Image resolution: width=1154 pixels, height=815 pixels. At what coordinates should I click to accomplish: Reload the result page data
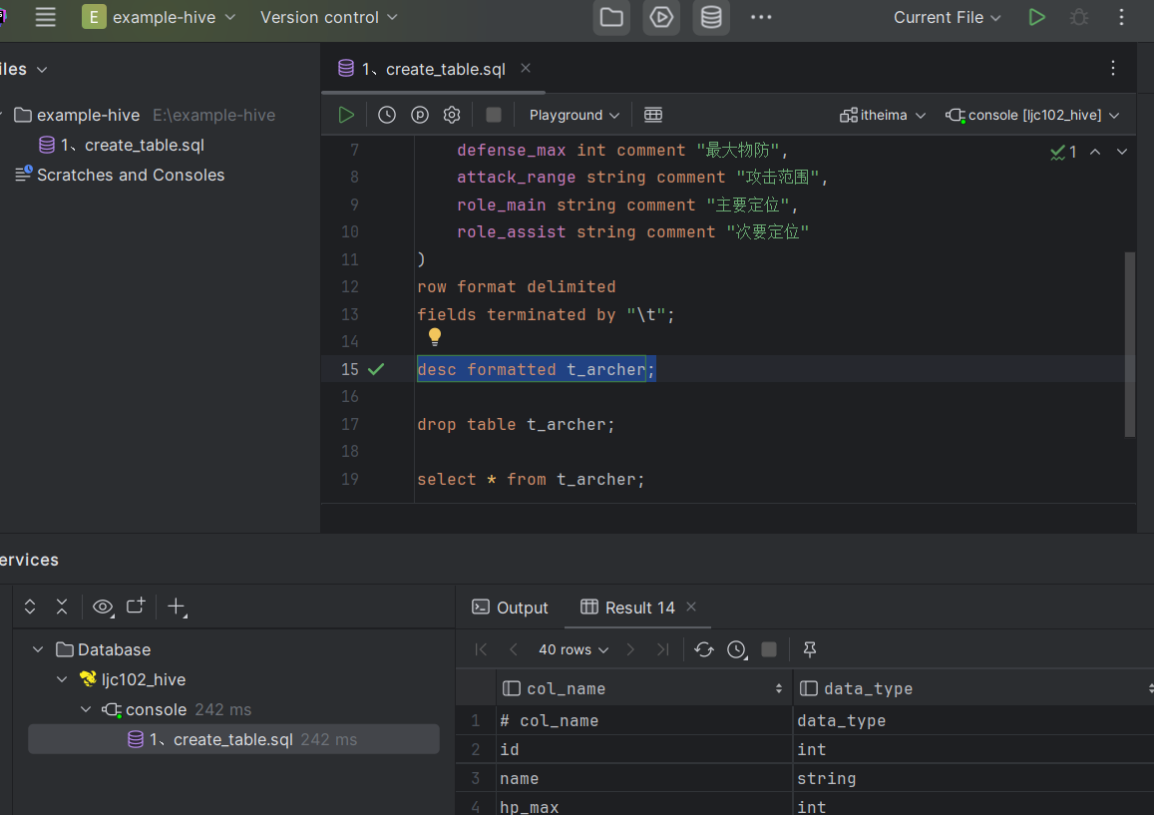pyautogui.click(x=704, y=649)
